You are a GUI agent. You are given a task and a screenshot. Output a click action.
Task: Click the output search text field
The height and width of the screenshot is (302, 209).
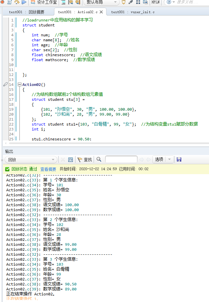click(x=121, y=159)
